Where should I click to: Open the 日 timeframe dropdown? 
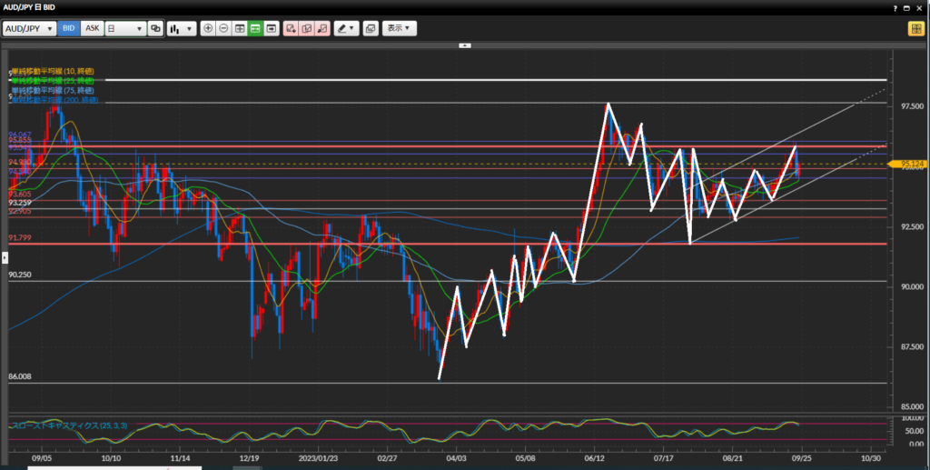coord(125,28)
